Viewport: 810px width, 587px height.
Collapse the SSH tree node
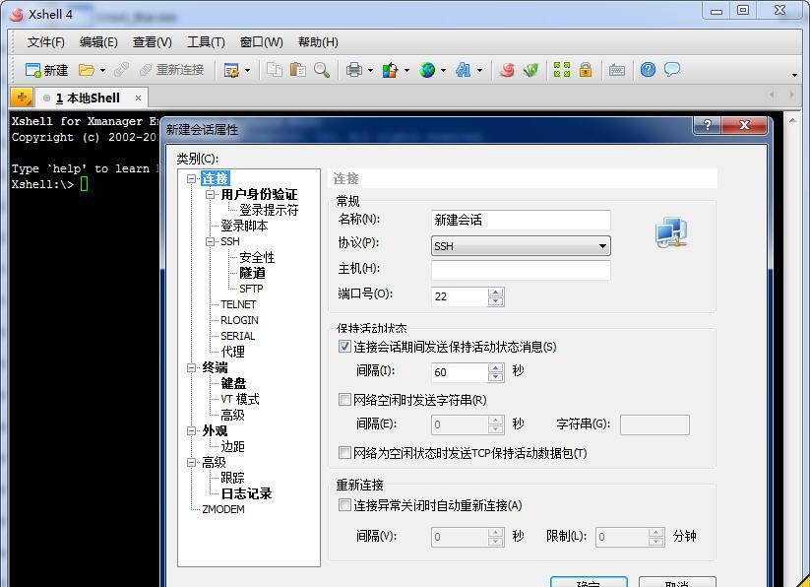(211, 241)
